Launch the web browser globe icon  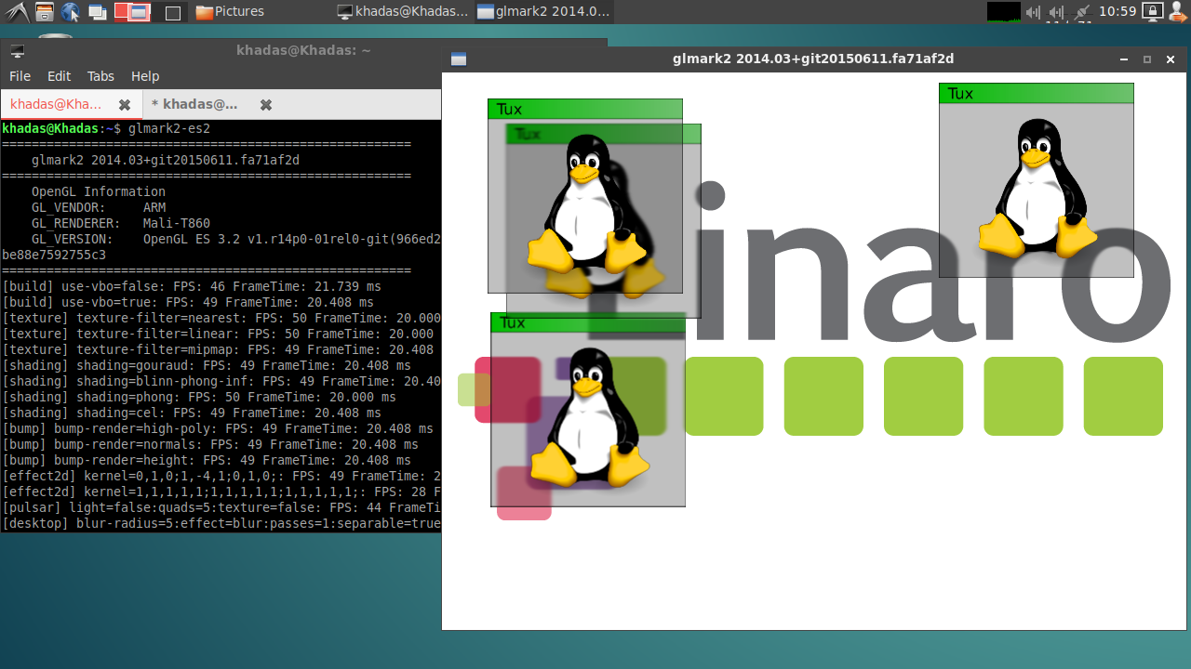(71, 12)
